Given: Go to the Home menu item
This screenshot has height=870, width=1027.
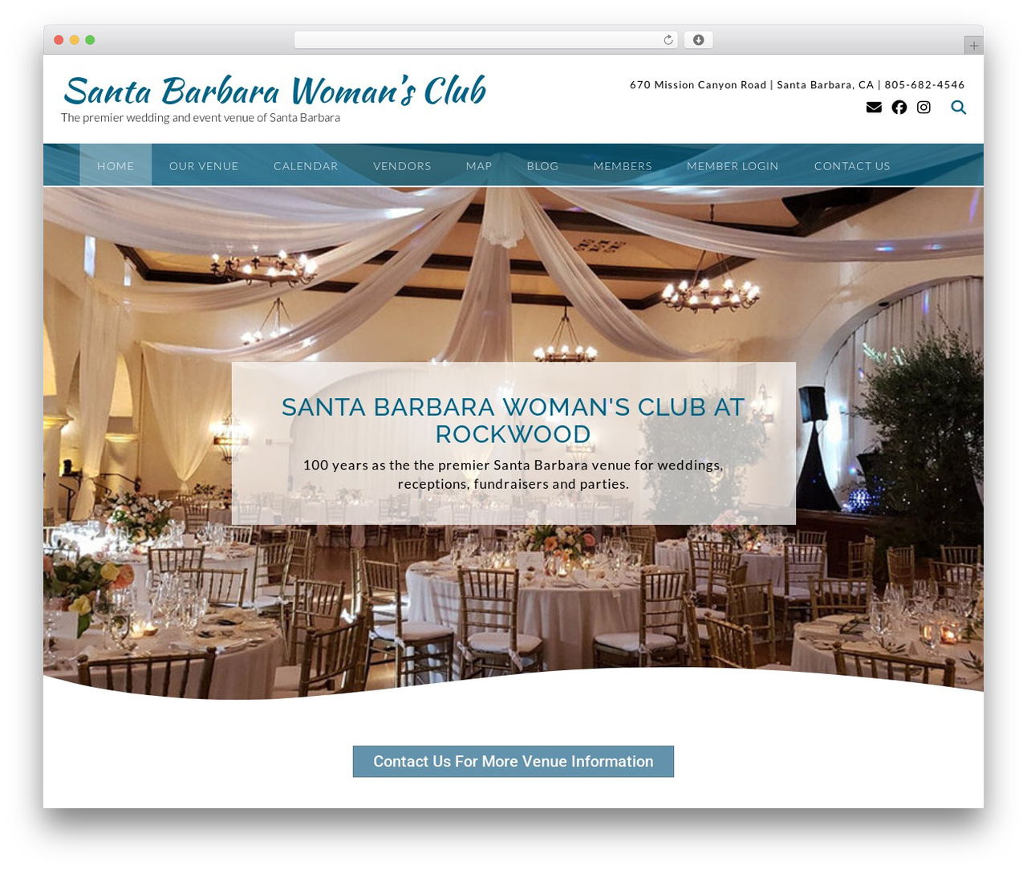Looking at the screenshot, I should click(116, 166).
